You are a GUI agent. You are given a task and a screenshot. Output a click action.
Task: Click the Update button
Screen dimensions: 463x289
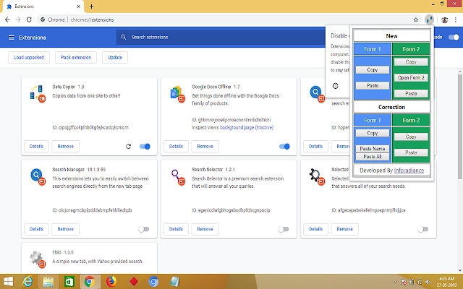[115, 58]
